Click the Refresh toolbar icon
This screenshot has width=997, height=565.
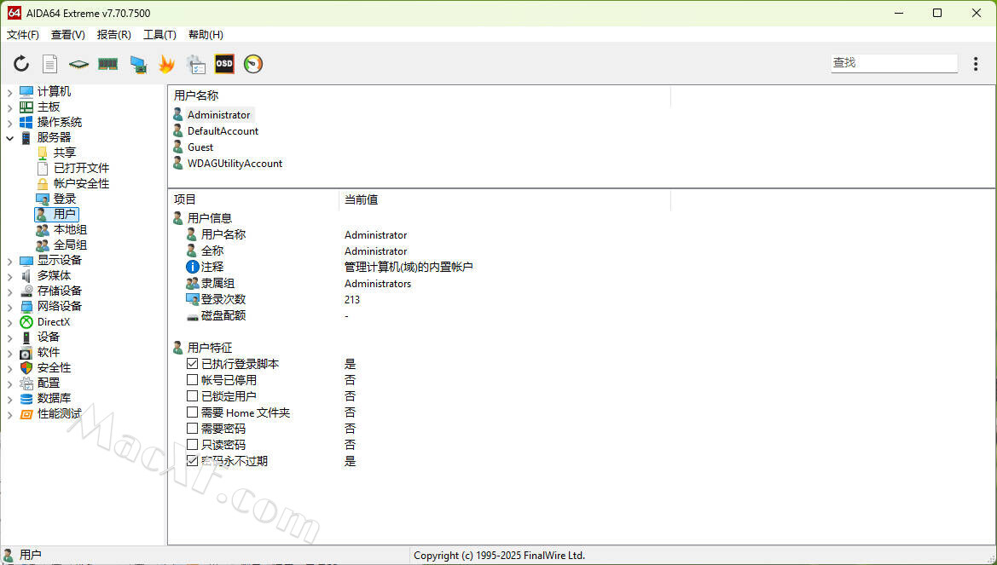pos(21,64)
